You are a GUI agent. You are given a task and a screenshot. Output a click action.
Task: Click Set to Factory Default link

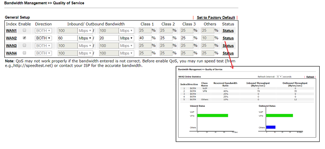pos(216,17)
